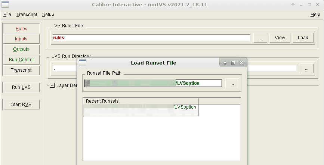Minimize the main Calibre Interactive window

(x=301, y=4)
